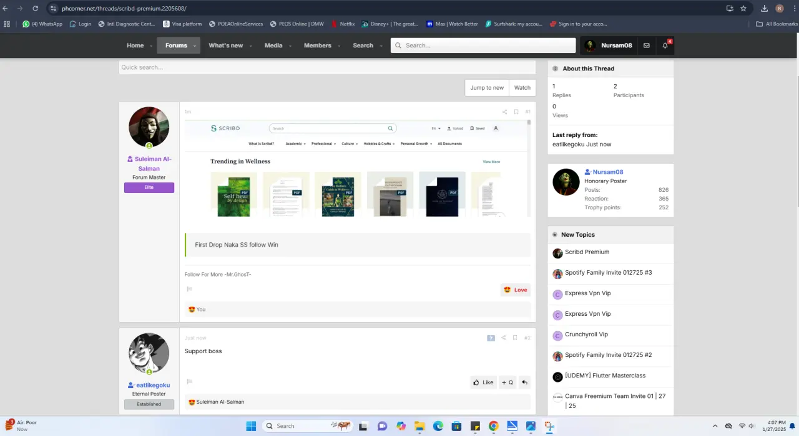Screen dimensions: 799x436
Task: Open the site information icon in address bar
Action: pyautogui.click(x=53, y=8)
